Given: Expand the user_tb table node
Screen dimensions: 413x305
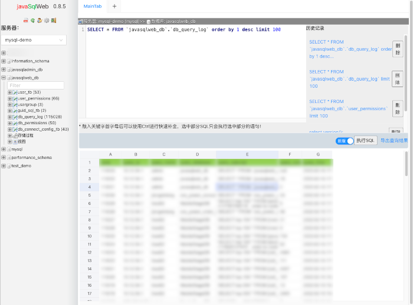Looking at the screenshot, I should [10, 92].
